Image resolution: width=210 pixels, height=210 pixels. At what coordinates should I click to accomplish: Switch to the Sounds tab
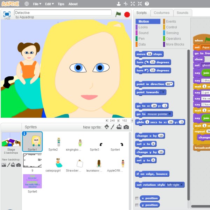point(183,13)
